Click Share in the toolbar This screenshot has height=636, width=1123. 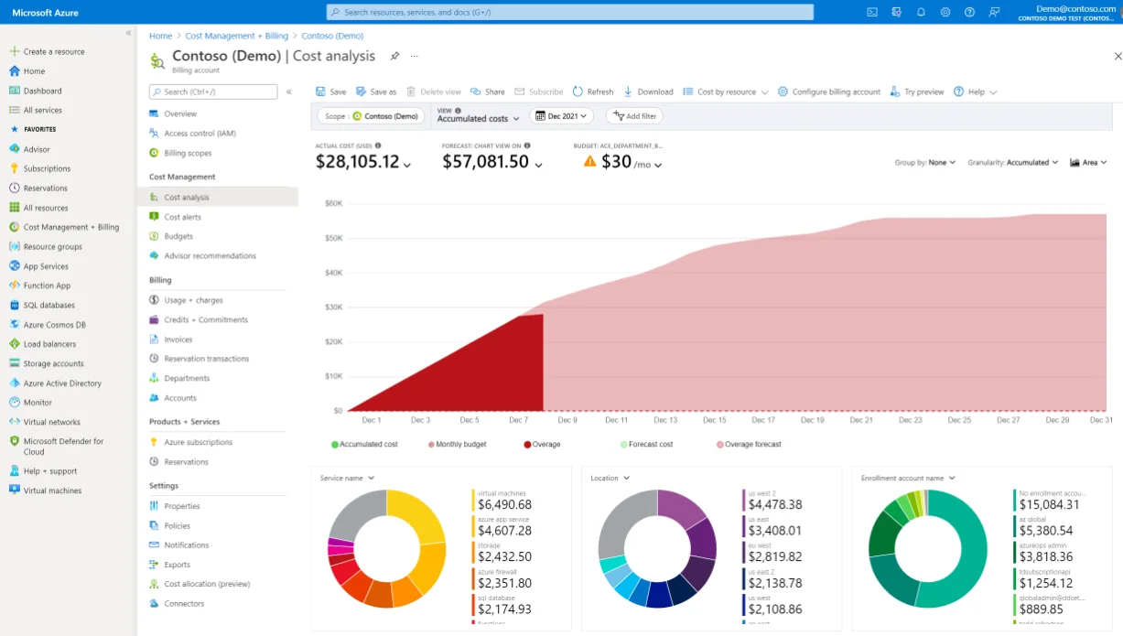coord(488,92)
